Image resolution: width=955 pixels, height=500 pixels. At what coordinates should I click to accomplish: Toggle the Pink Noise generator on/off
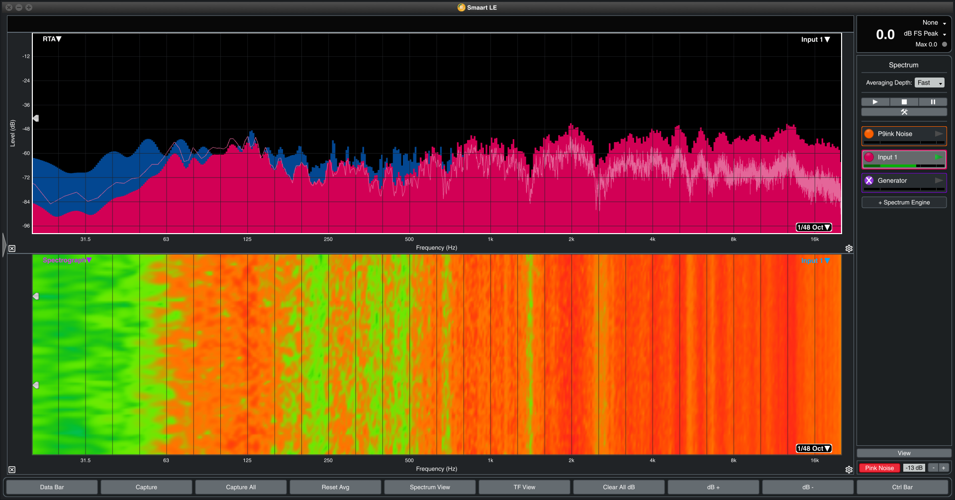click(879, 468)
